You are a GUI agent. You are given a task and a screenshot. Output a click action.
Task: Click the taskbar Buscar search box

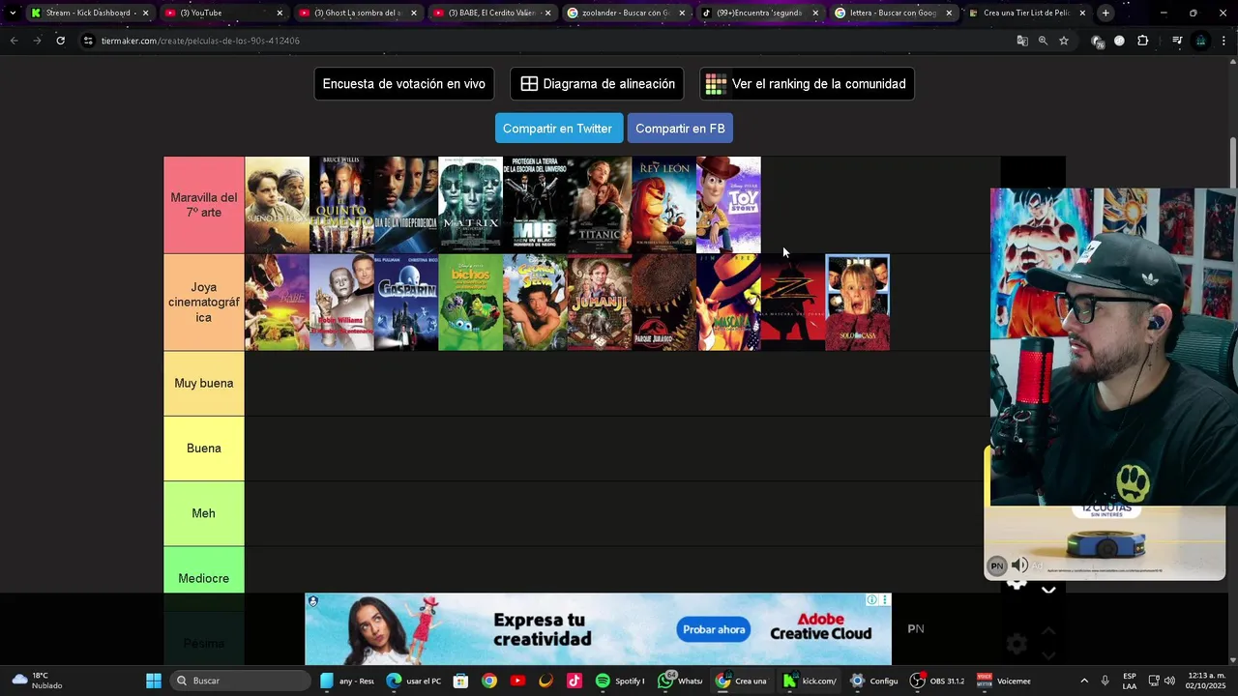(242, 681)
